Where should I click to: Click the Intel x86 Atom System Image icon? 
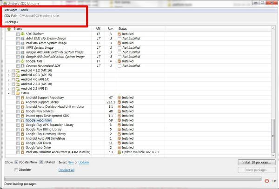[x=22, y=43]
